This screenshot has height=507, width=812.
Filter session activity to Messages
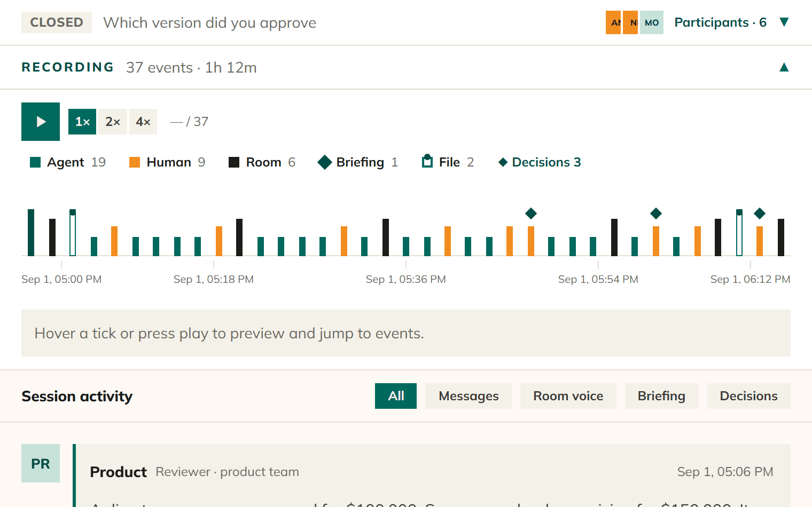(469, 396)
